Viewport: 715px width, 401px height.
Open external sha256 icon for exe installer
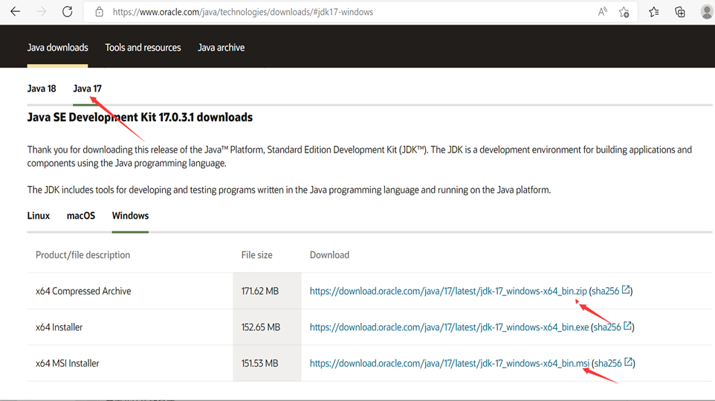tap(627, 326)
